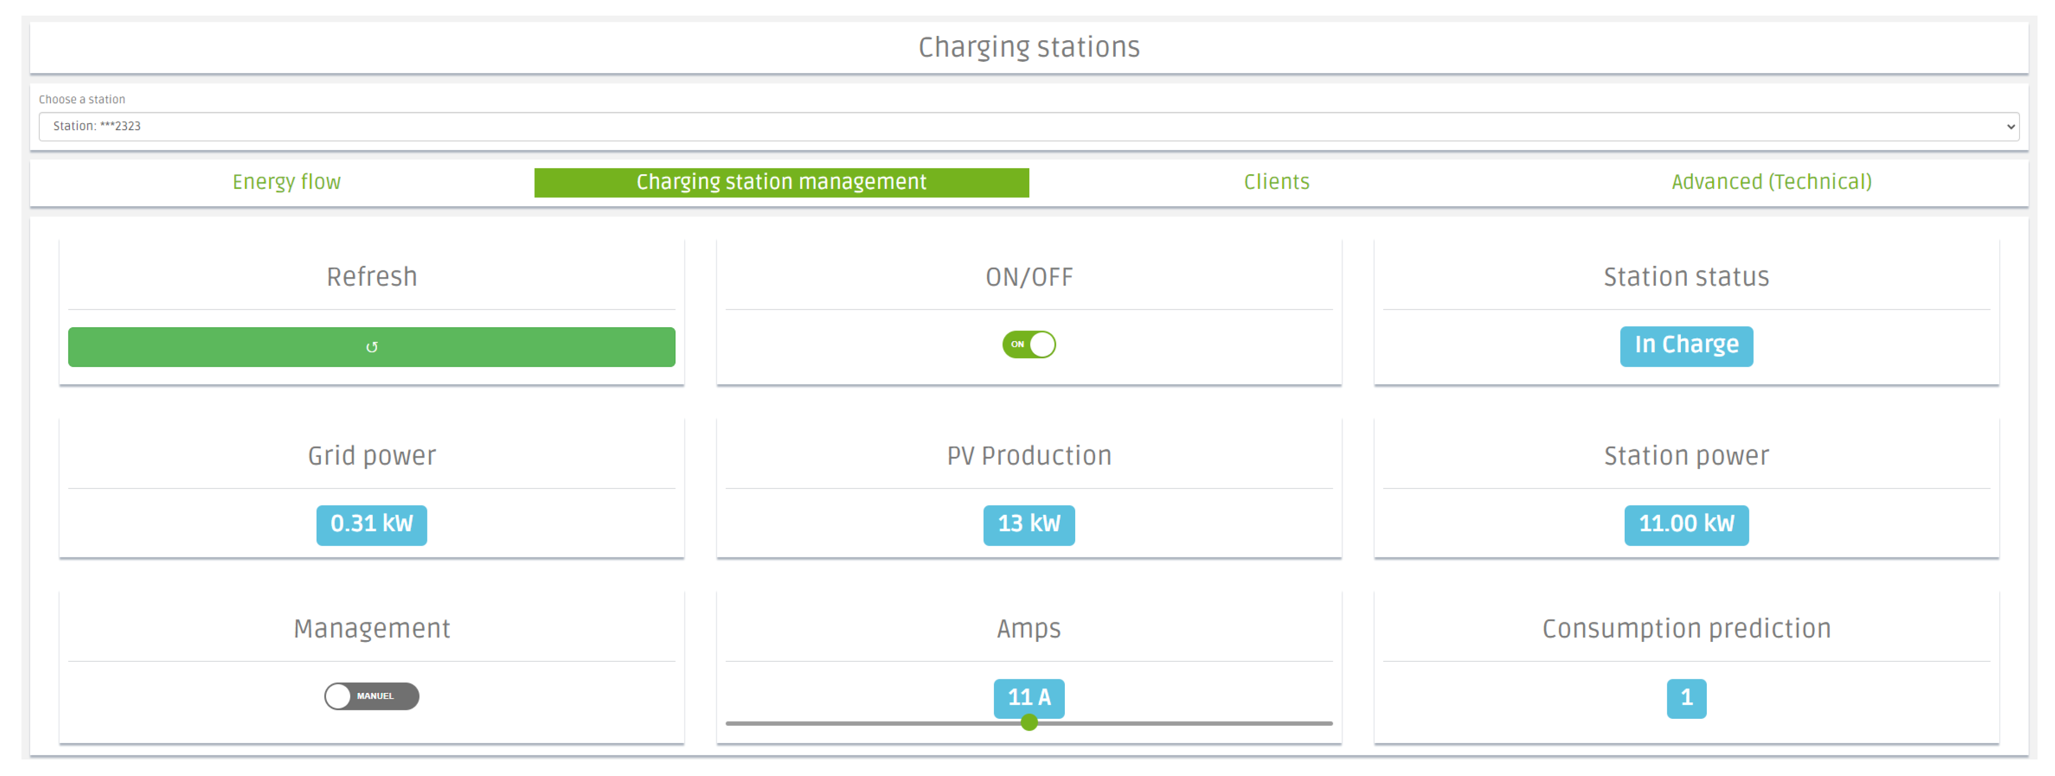The height and width of the screenshot is (776, 2055).
Task: Click the 0.31 kW grid power badge
Action: (x=372, y=525)
